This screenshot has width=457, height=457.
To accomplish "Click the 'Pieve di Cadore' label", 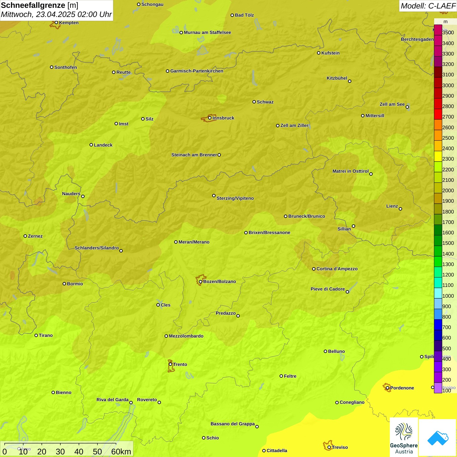I will pos(328,289).
